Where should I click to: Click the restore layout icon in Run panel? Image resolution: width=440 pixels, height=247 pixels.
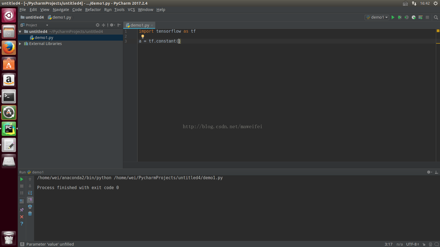pyautogui.click(x=22, y=201)
